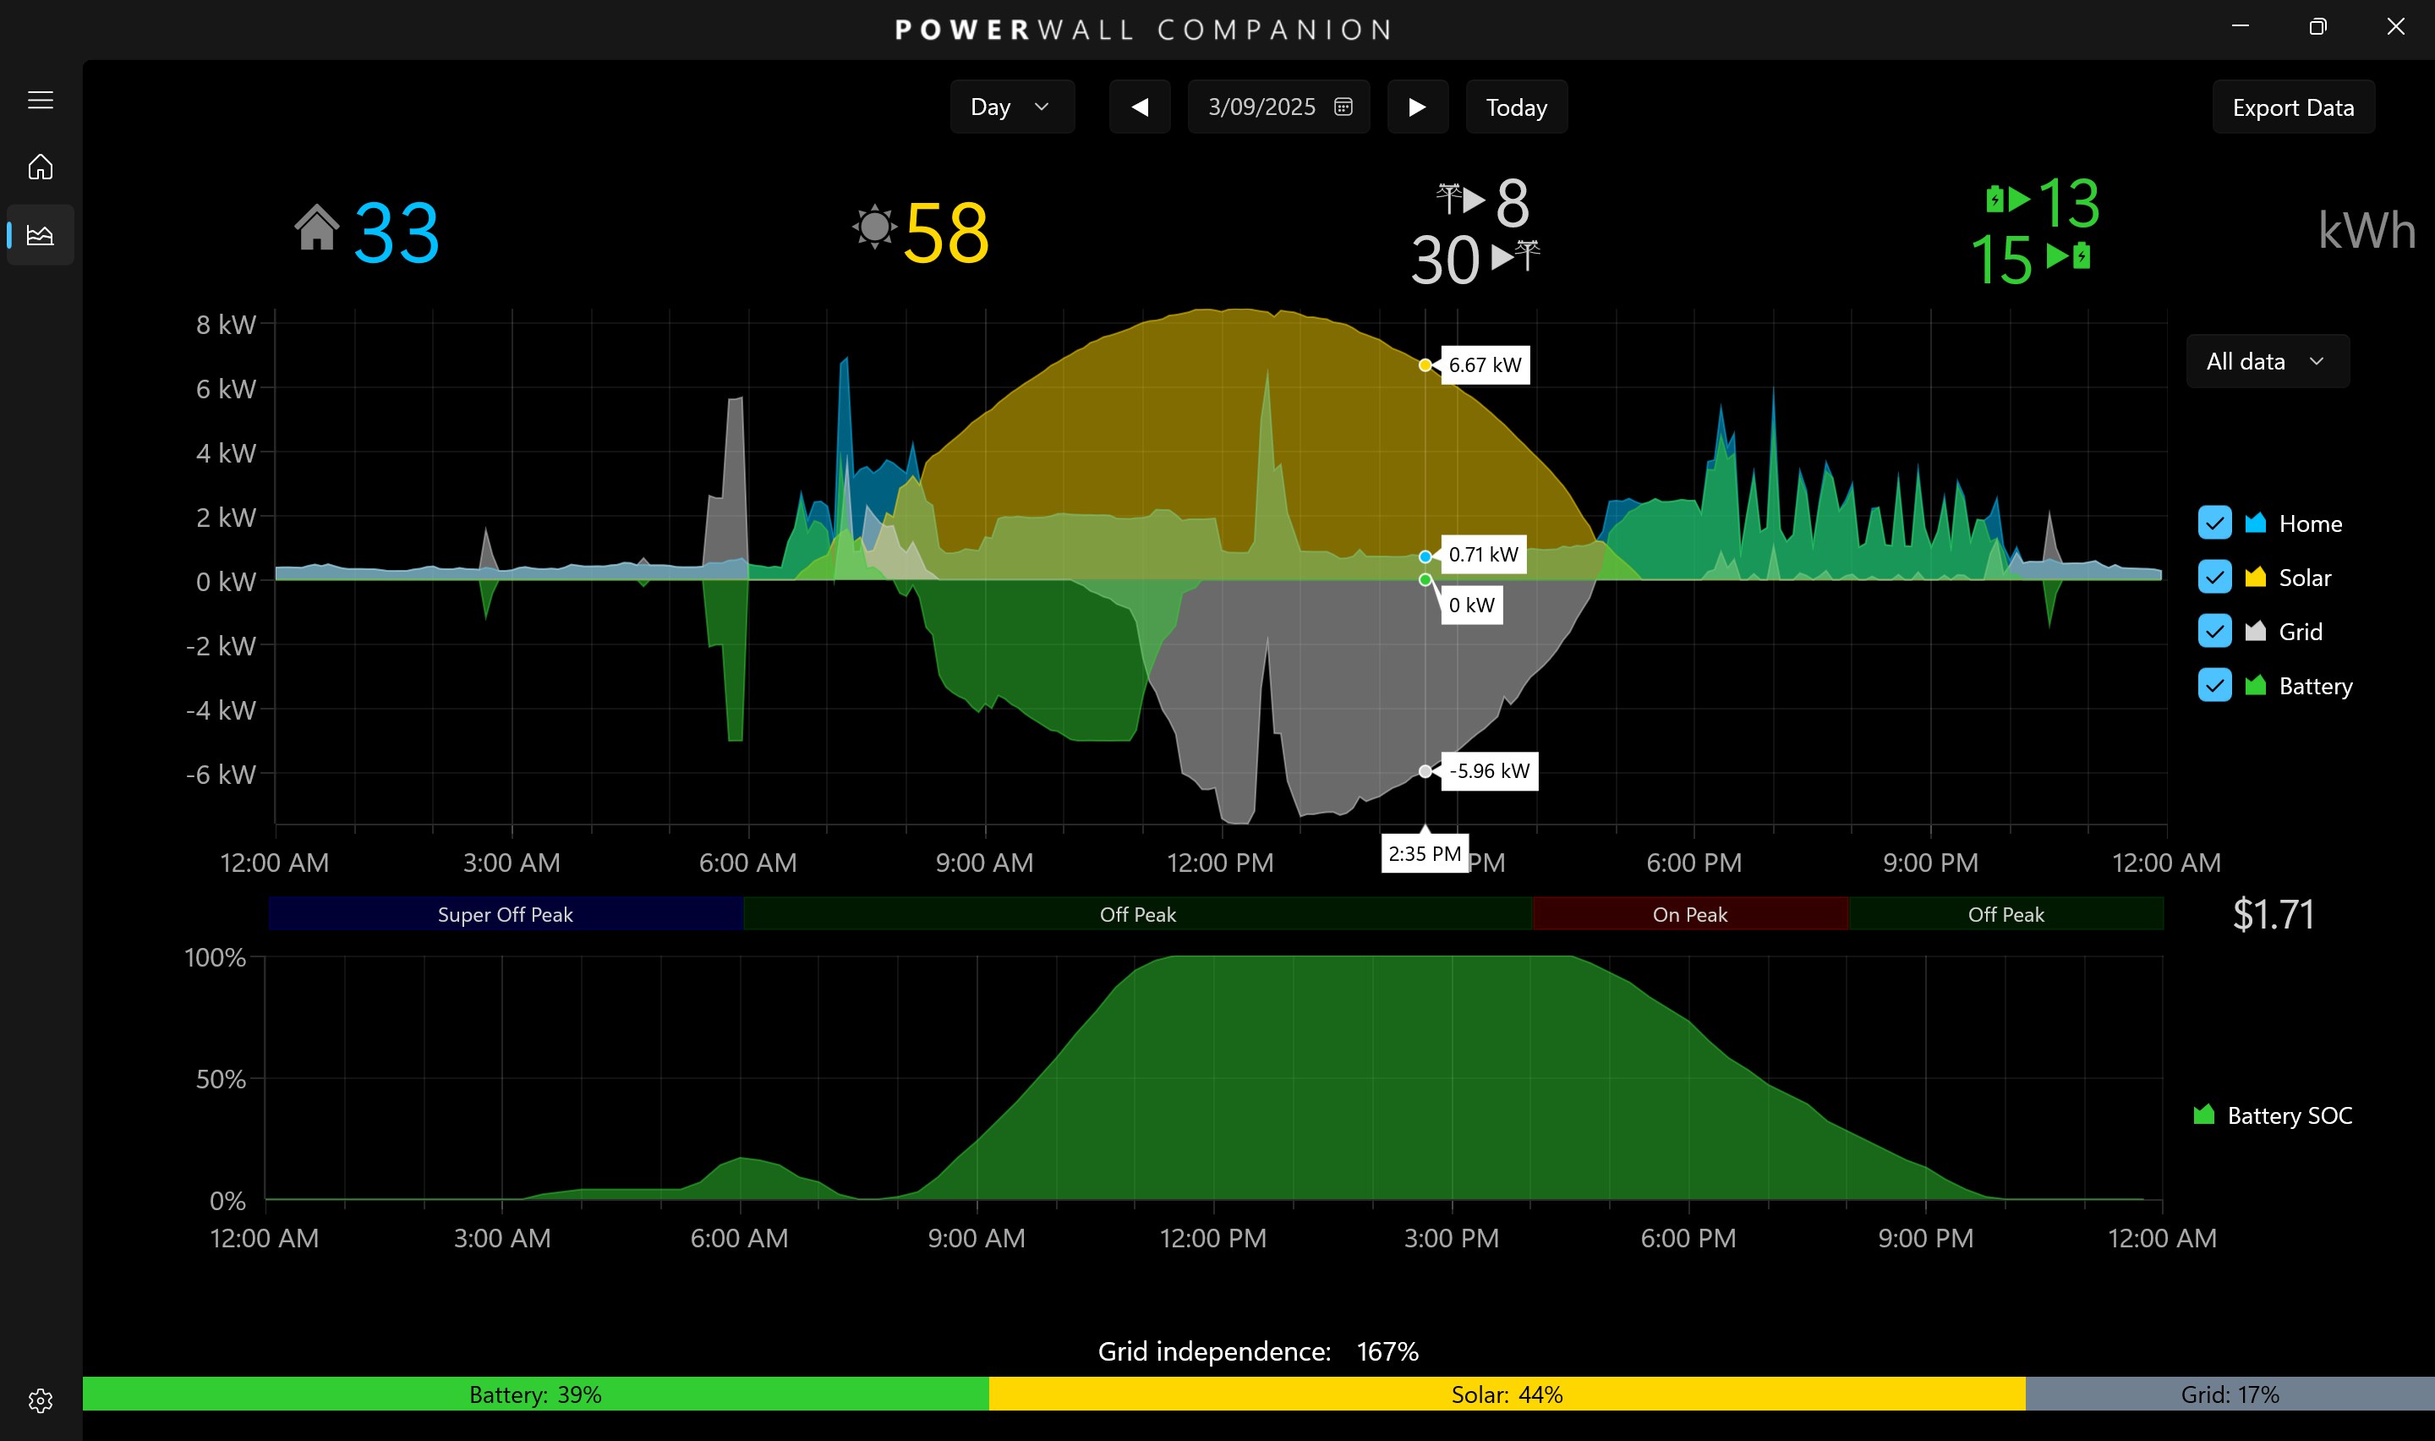Image resolution: width=2435 pixels, height=1441 pixels.
Task: Open Settings via the gear icon
Action: coord(41,1400)
